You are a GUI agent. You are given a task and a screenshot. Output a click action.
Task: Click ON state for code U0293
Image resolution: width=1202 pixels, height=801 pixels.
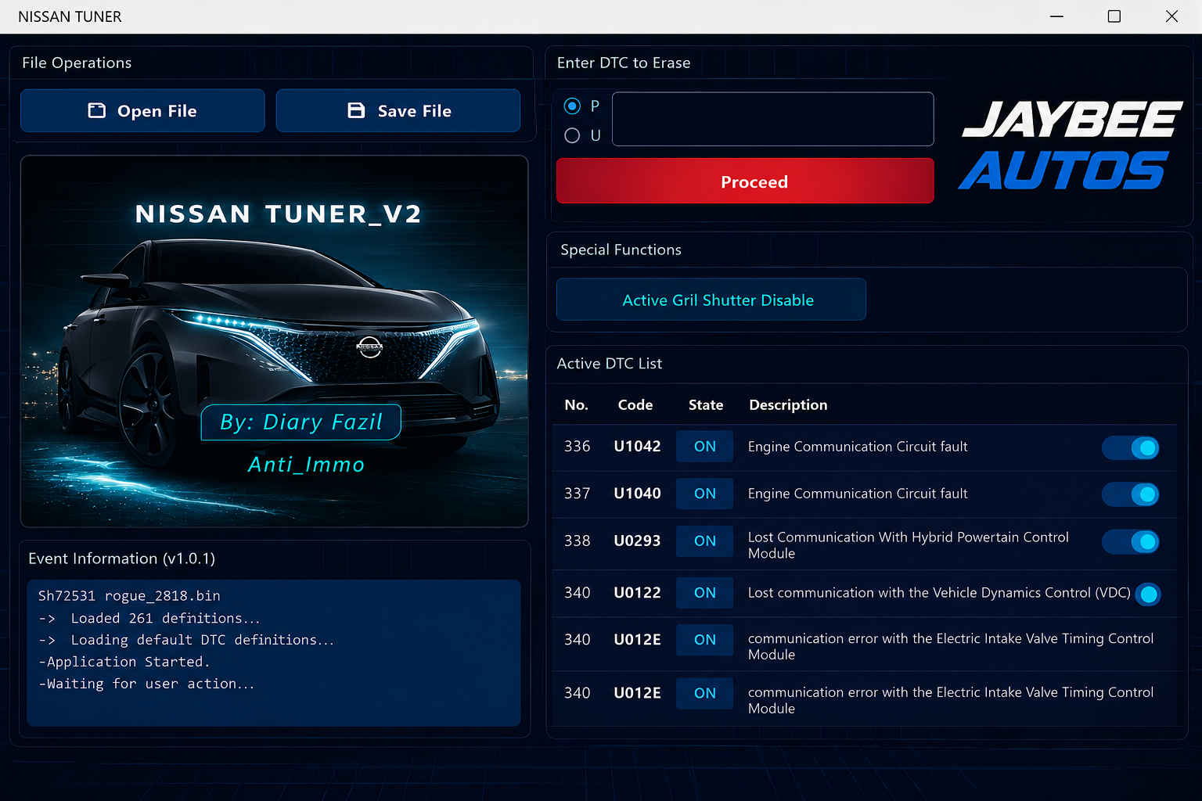pos(705,541)
